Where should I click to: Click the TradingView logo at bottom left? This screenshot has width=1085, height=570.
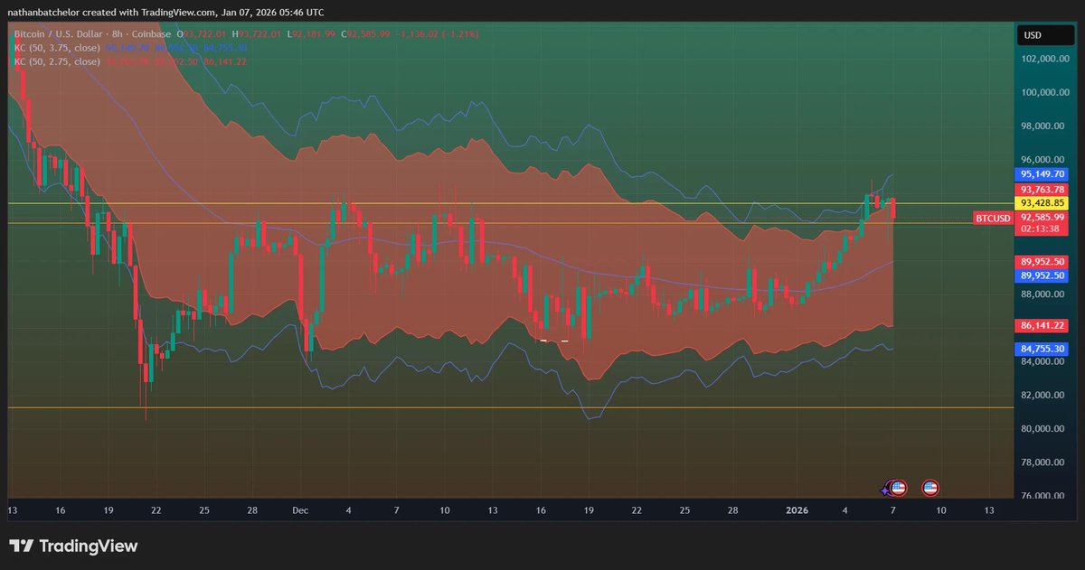73,546
